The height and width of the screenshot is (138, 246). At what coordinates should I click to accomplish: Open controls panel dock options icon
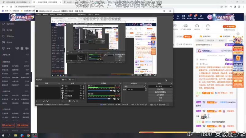tap(172, 83)
